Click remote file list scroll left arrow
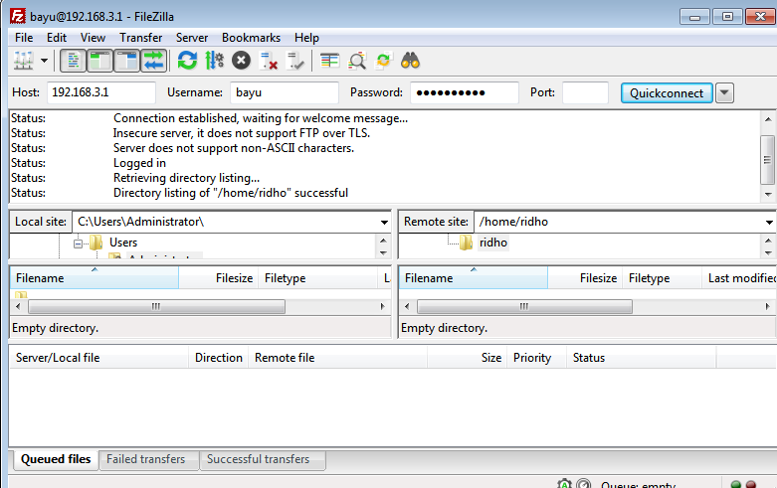 click(407, 306)
